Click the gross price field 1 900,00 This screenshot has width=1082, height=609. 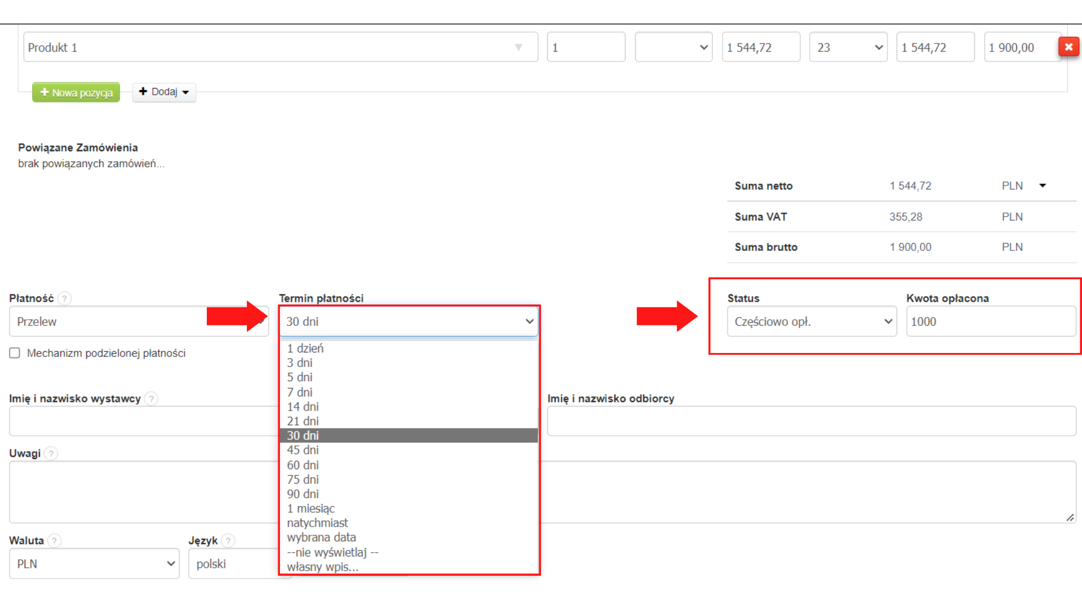click(1022, 47)
